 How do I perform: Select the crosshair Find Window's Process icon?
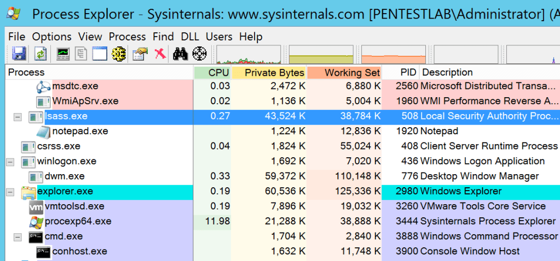click(x=200, y=54)
